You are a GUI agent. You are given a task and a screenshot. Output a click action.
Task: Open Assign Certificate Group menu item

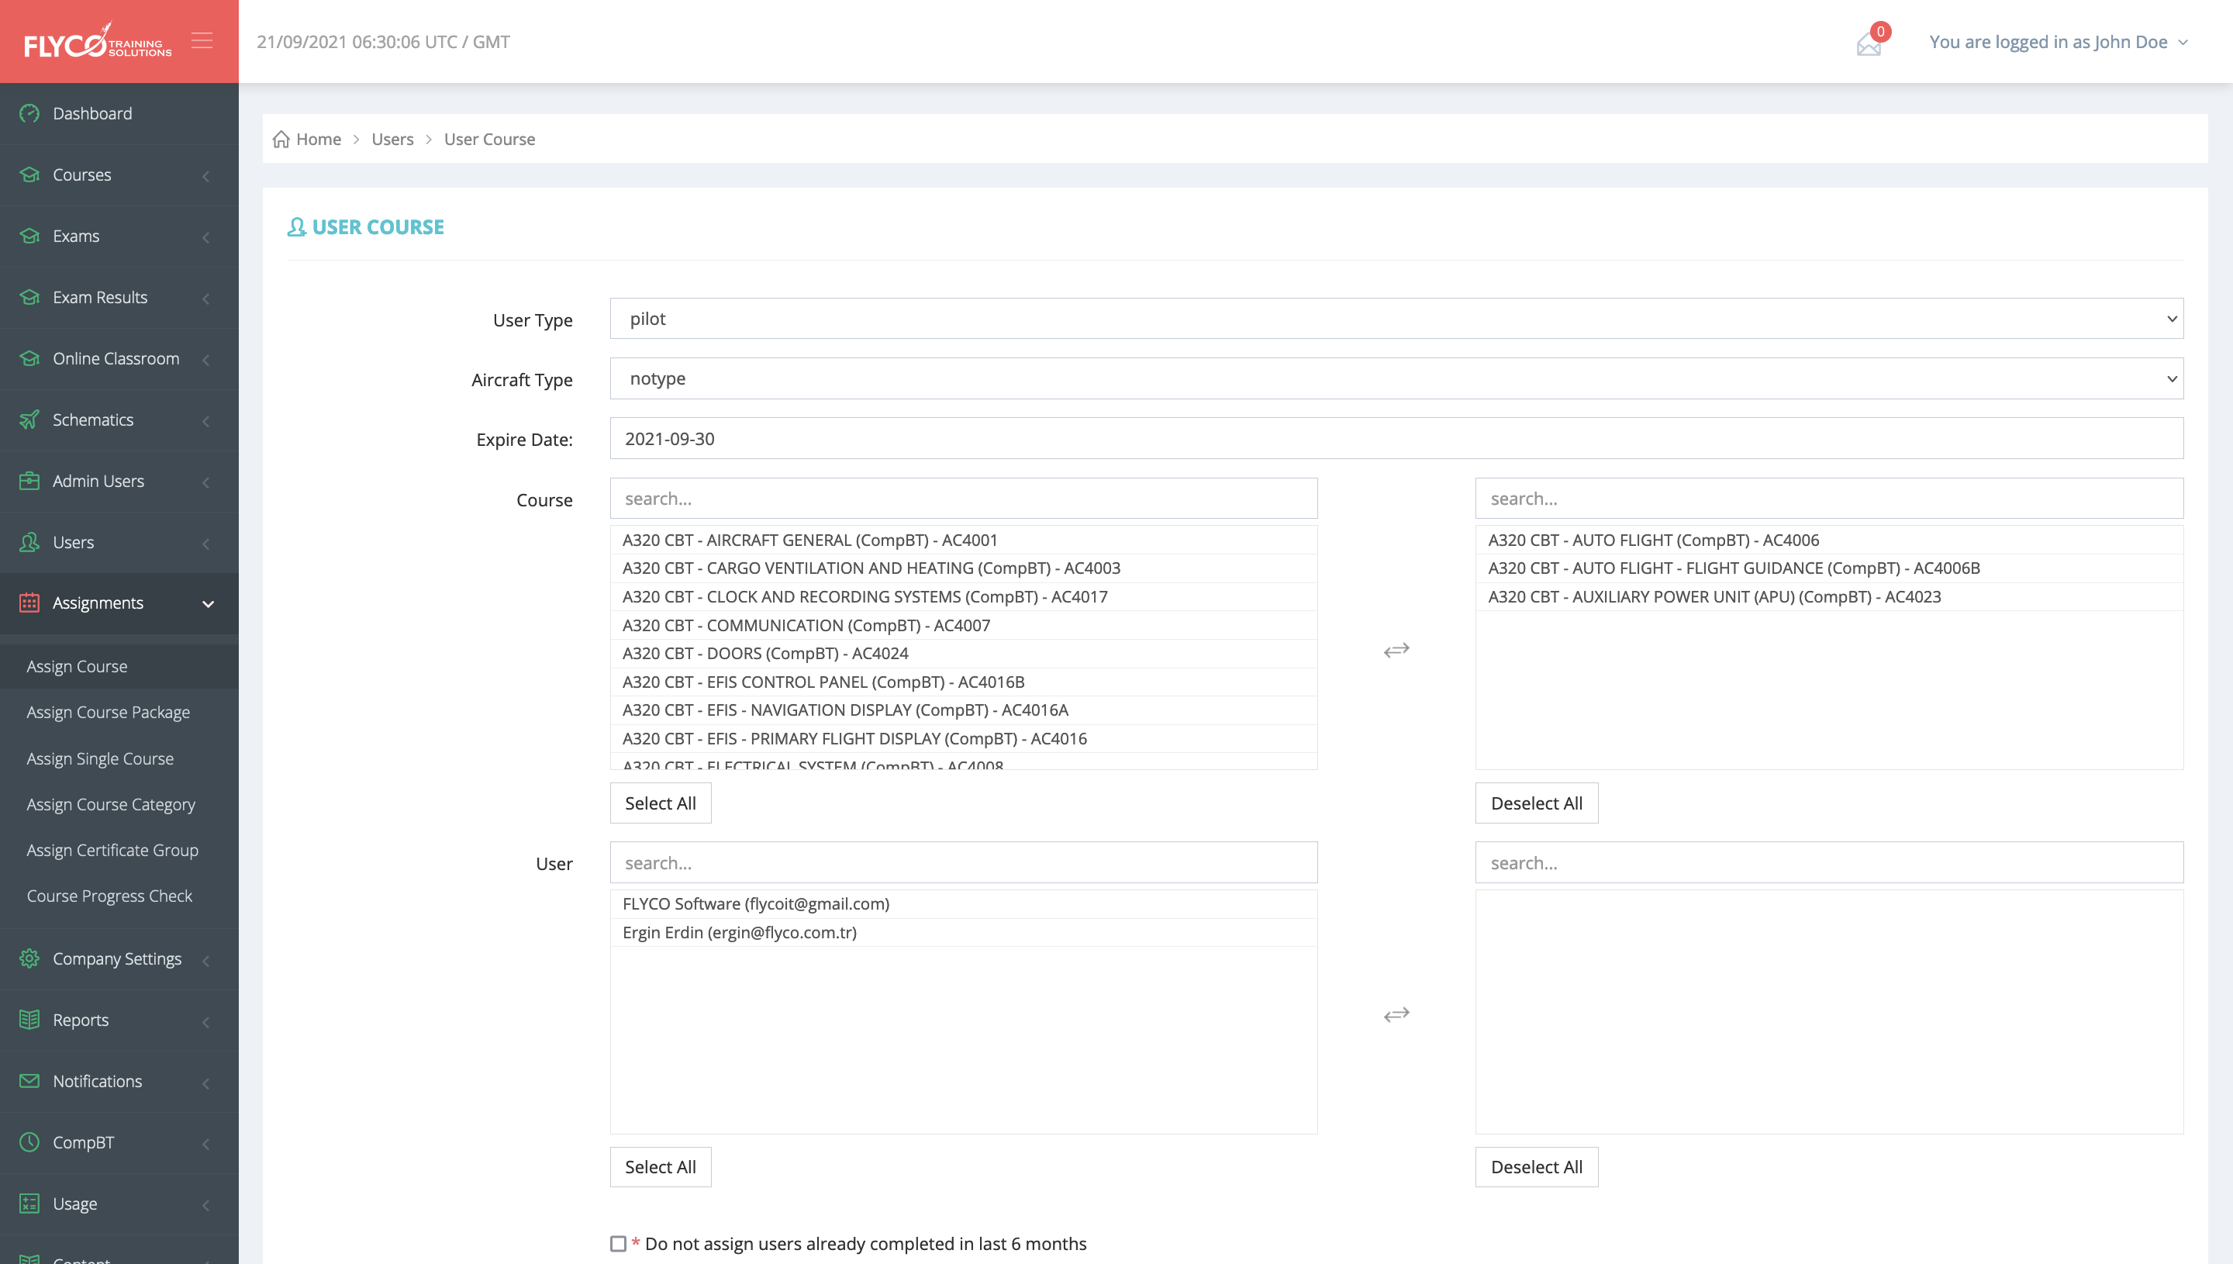[x=112, y=850]
